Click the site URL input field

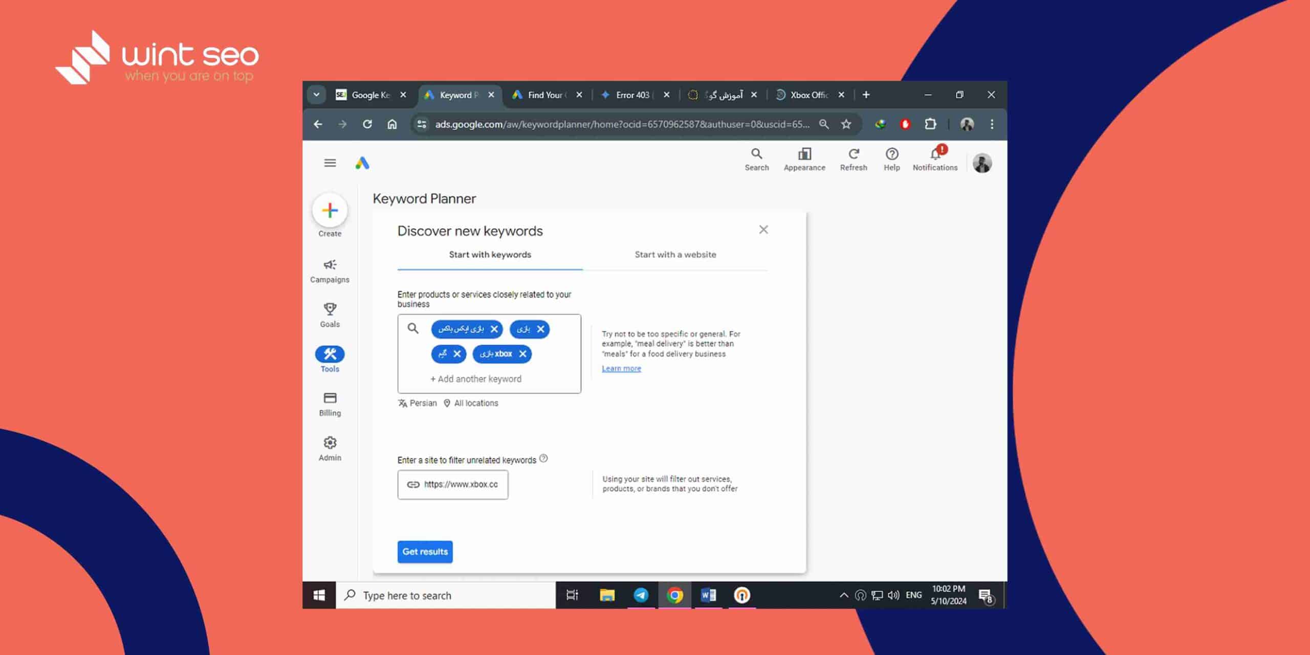point(453,485)
